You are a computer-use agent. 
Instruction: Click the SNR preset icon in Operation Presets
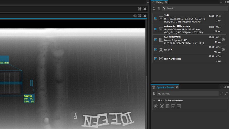tap(179, 106)
